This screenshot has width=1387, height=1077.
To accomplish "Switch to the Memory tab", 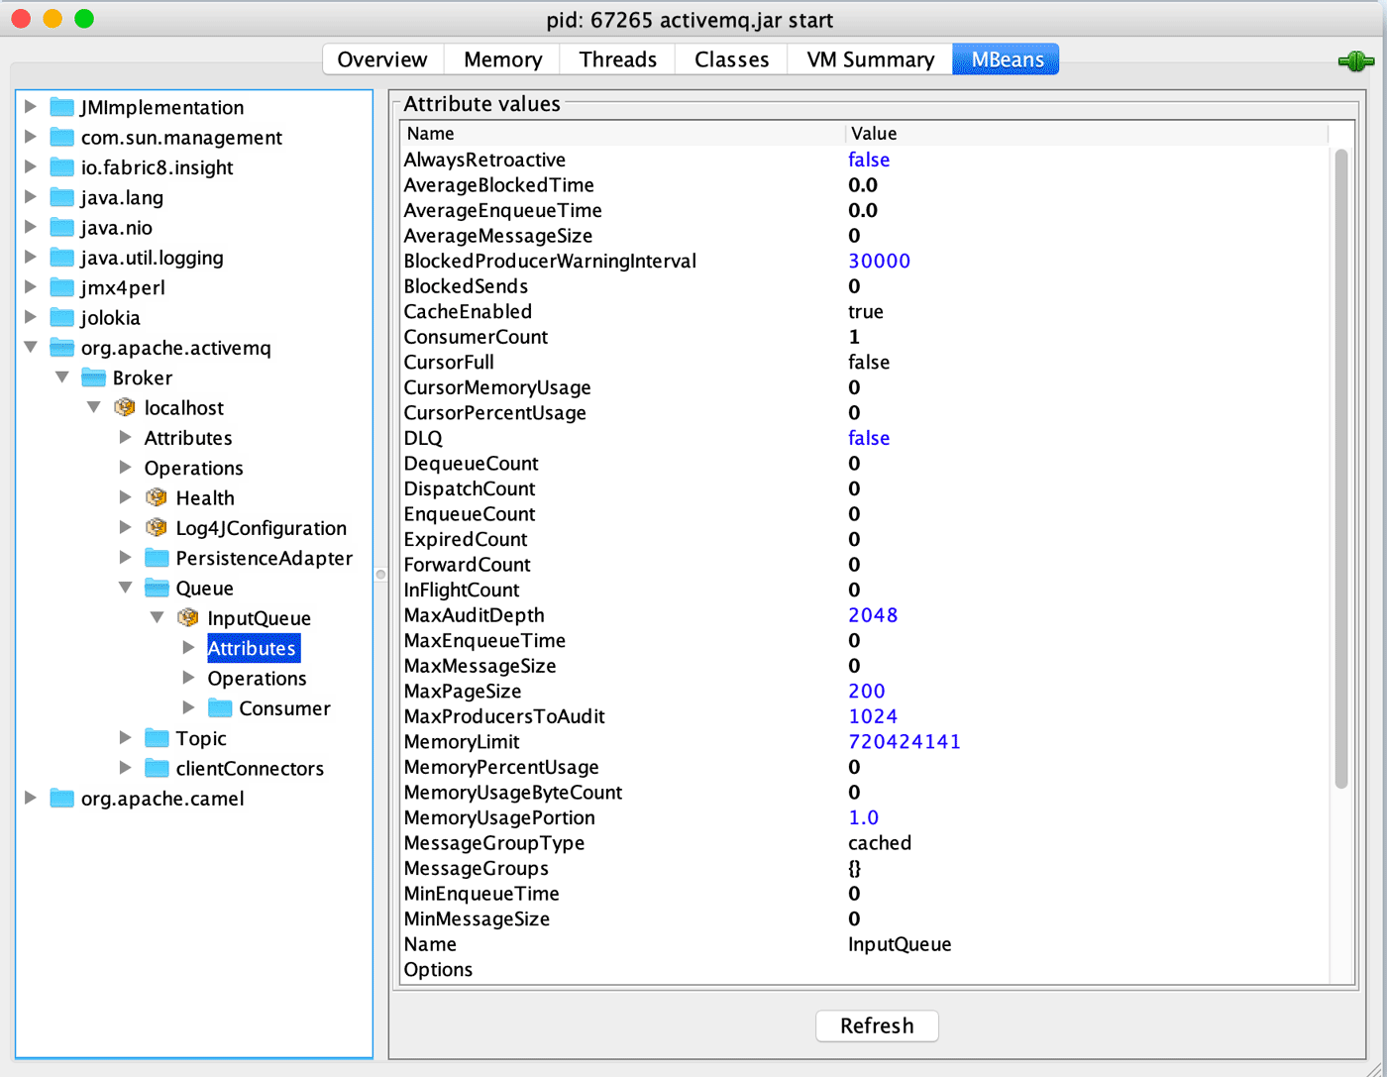I will [502, 59].
